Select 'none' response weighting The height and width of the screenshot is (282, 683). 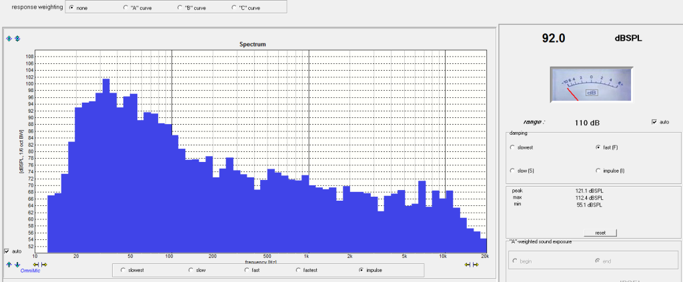(x=71, y=8)
